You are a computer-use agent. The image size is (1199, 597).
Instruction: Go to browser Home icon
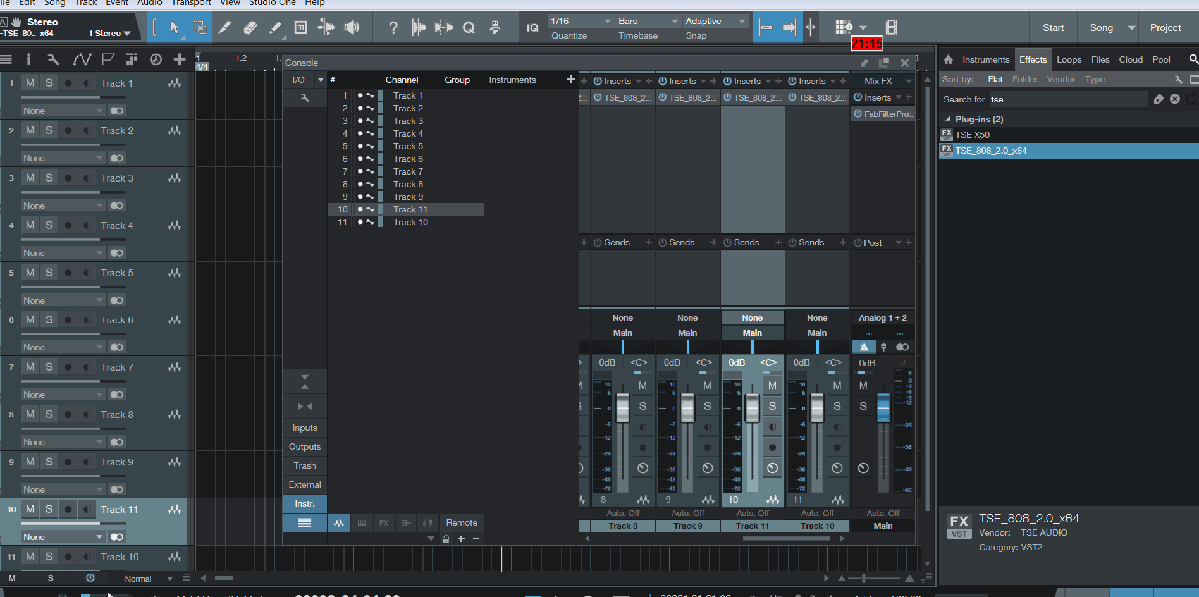pyautogui.click(x=948, y=59)
